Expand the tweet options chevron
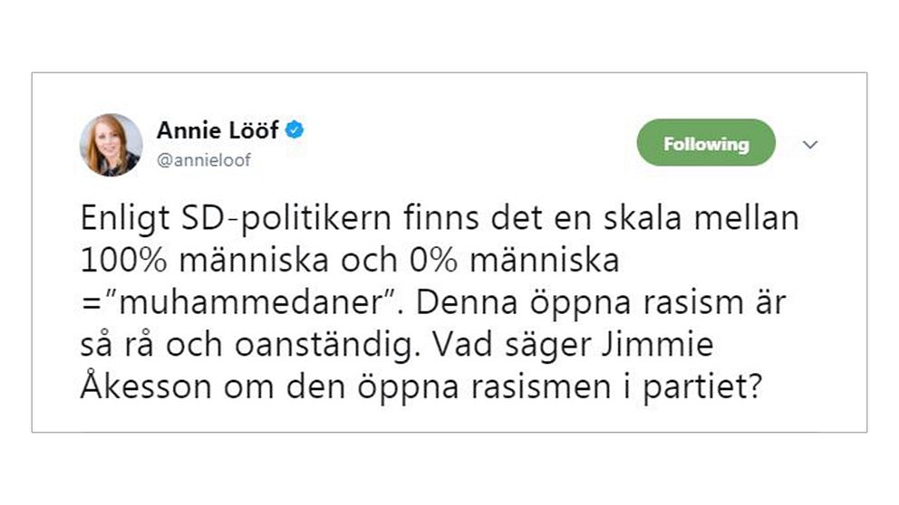The height and width of the screenshot is (505, 899). [x=810, y=145]
